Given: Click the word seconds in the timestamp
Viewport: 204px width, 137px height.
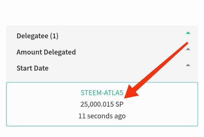Looking at the screenshot, I should [x=99, y=116].
